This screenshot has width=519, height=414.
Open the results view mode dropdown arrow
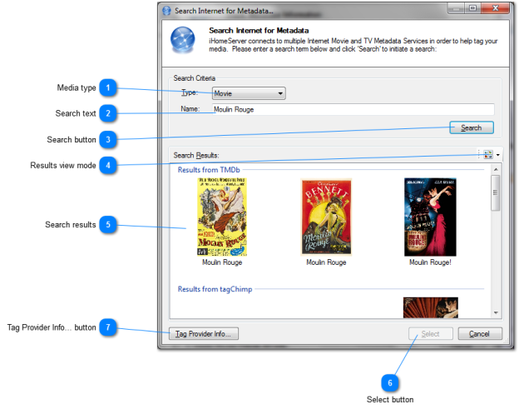coord(497,155)
